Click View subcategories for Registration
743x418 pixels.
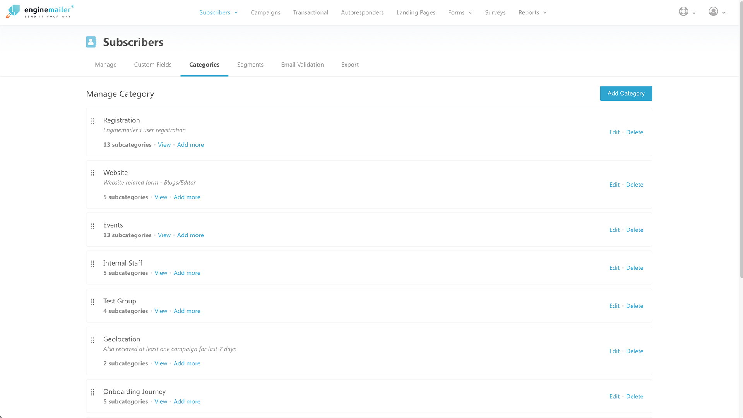click(164, 144)
